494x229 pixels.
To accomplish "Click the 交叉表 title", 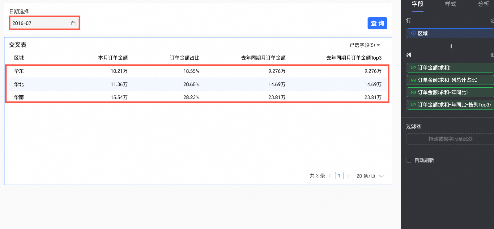I will [18, 45].
